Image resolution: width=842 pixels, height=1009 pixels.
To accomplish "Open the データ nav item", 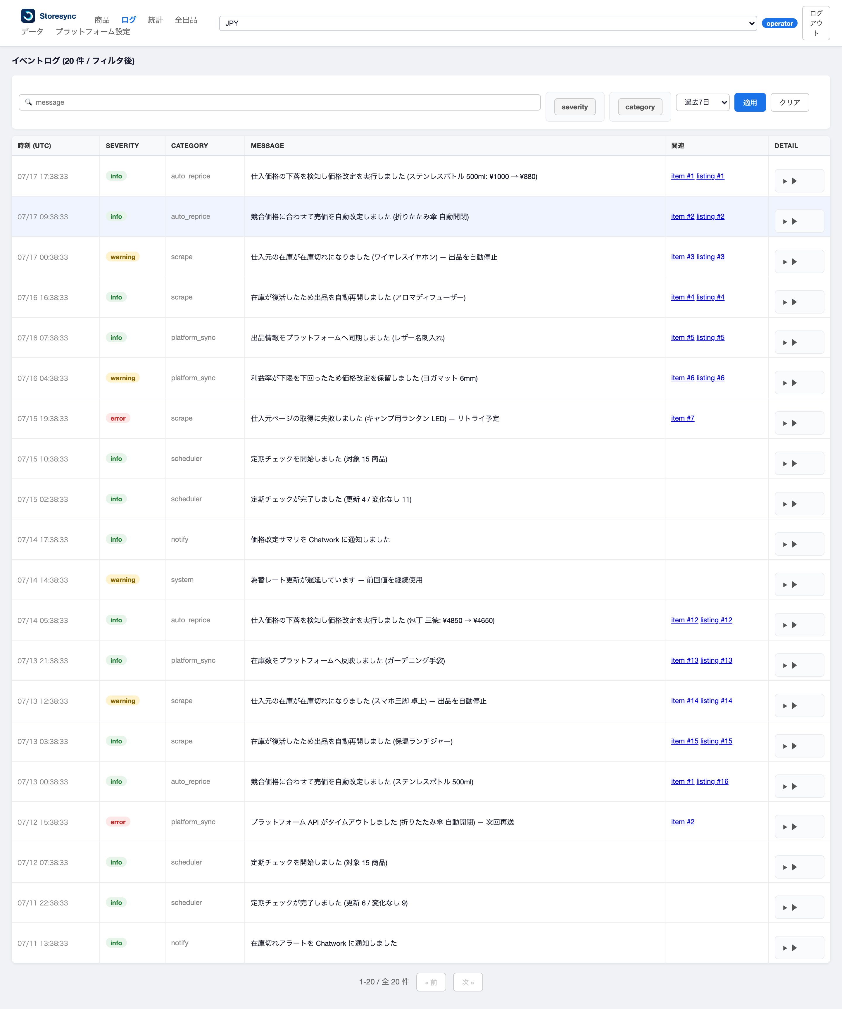I will coord(32,31).
